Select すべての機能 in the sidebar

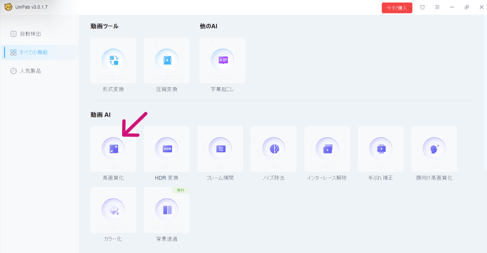coord(33,53)
